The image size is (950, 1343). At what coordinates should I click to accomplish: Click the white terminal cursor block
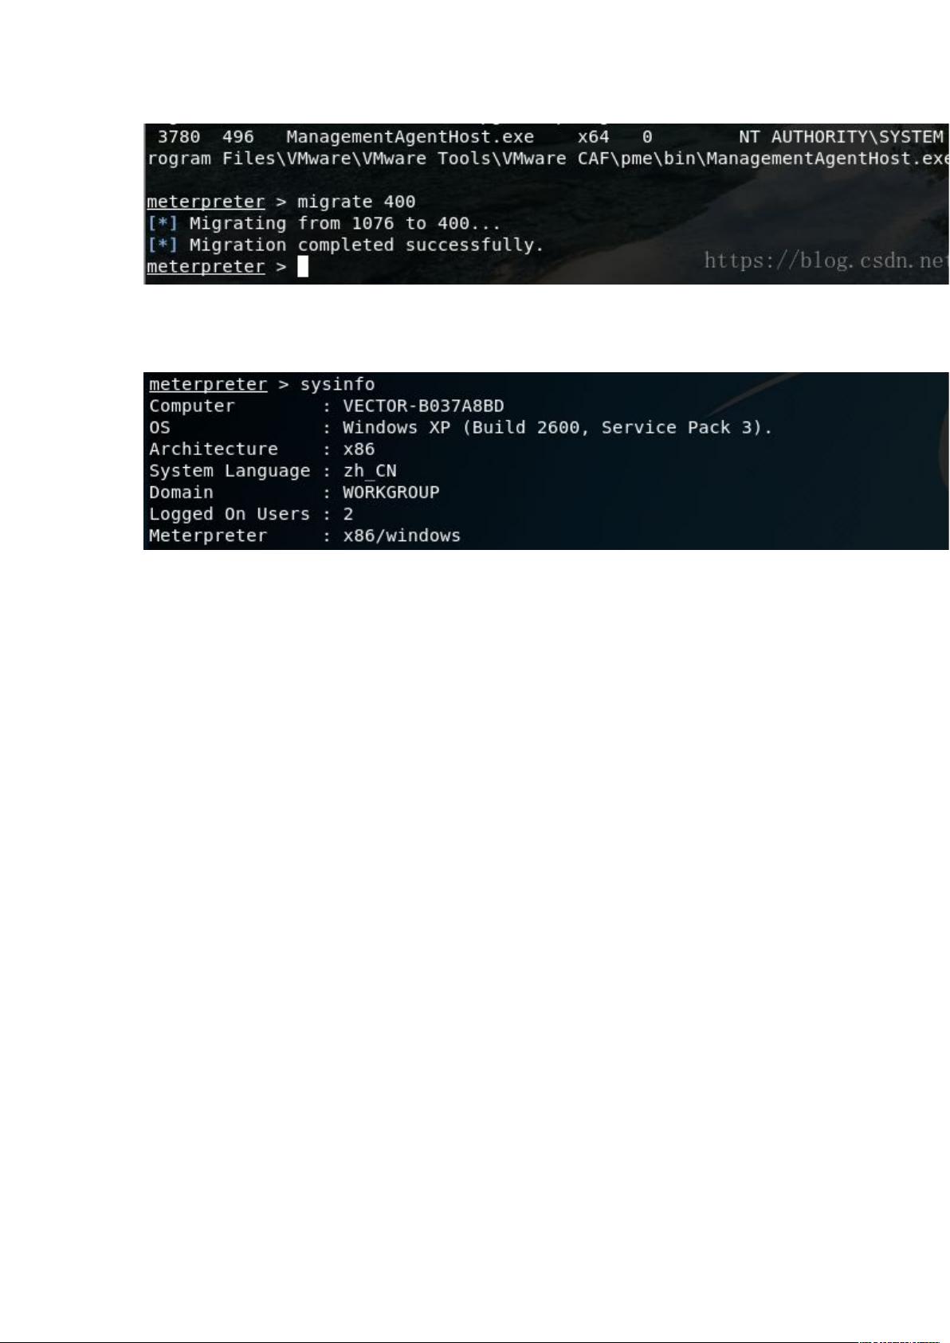pyautogui.click(x=303, y=267)
